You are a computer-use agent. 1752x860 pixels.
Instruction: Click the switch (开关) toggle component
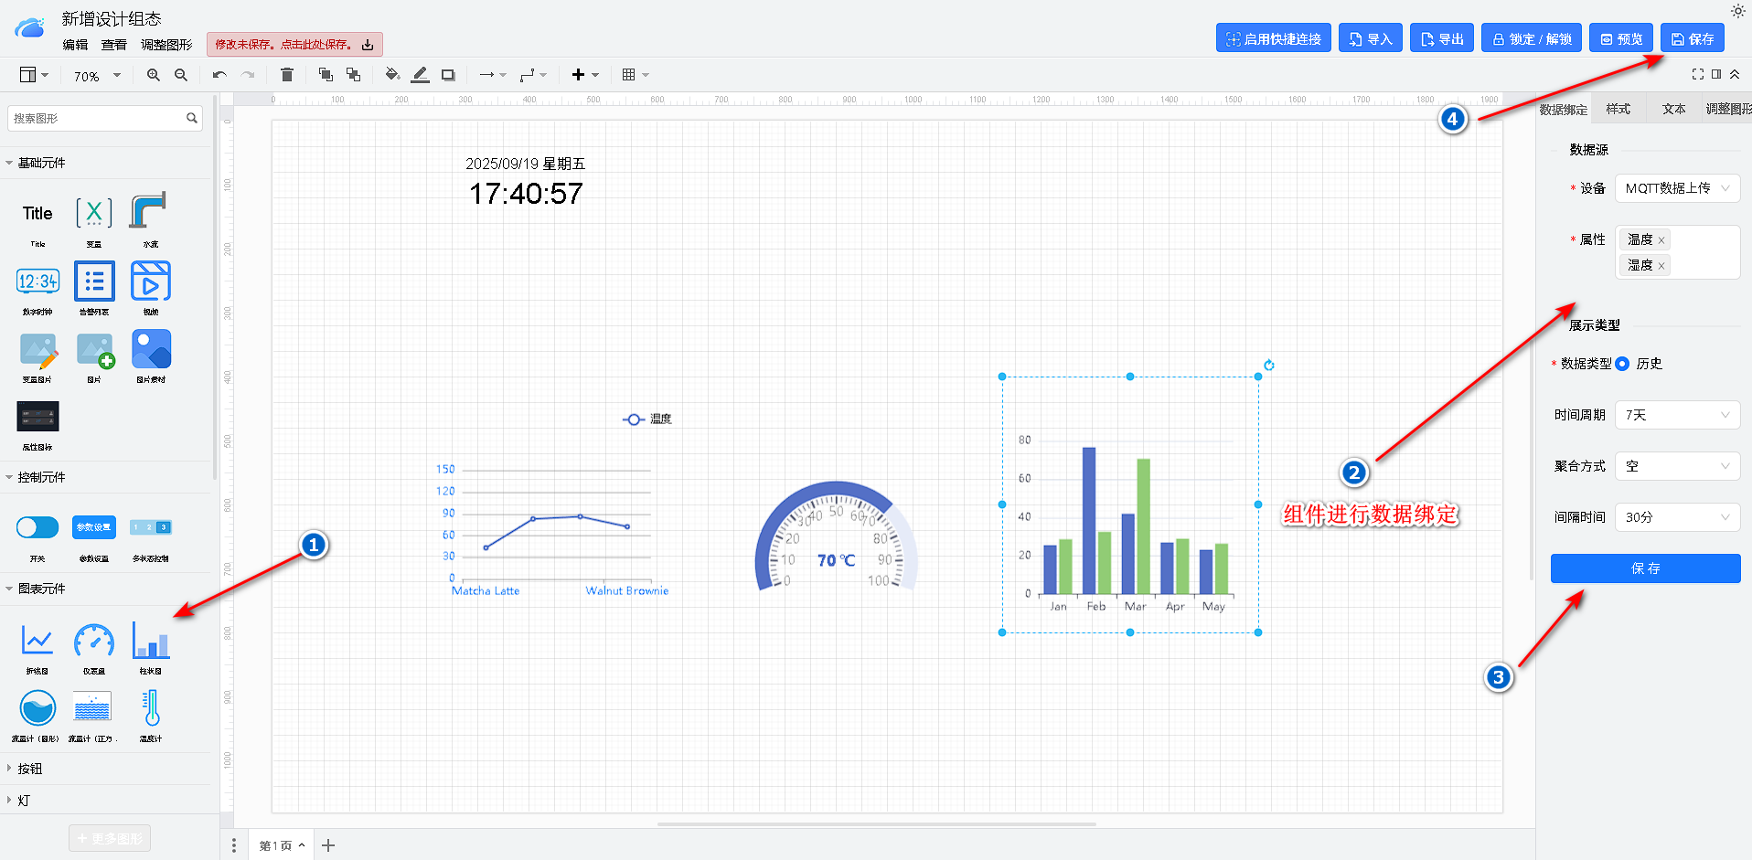click(37, 527)
